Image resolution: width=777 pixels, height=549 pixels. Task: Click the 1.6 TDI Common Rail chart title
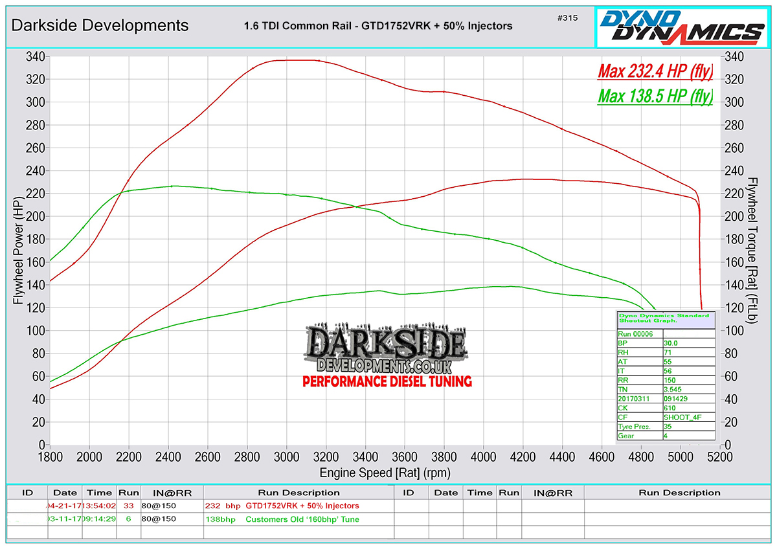tap(377, 26)
